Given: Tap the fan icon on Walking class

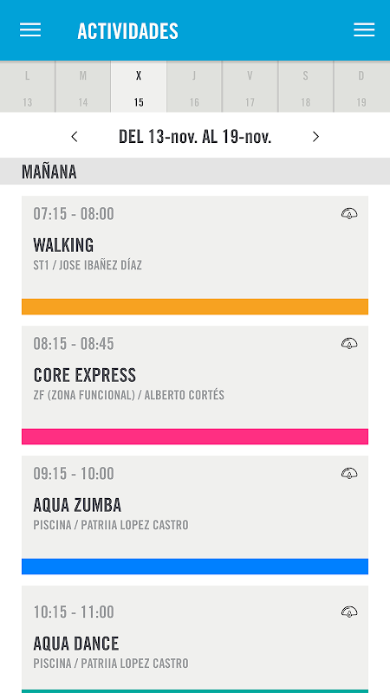Looking at the screenshot, I should coord(349,214).
